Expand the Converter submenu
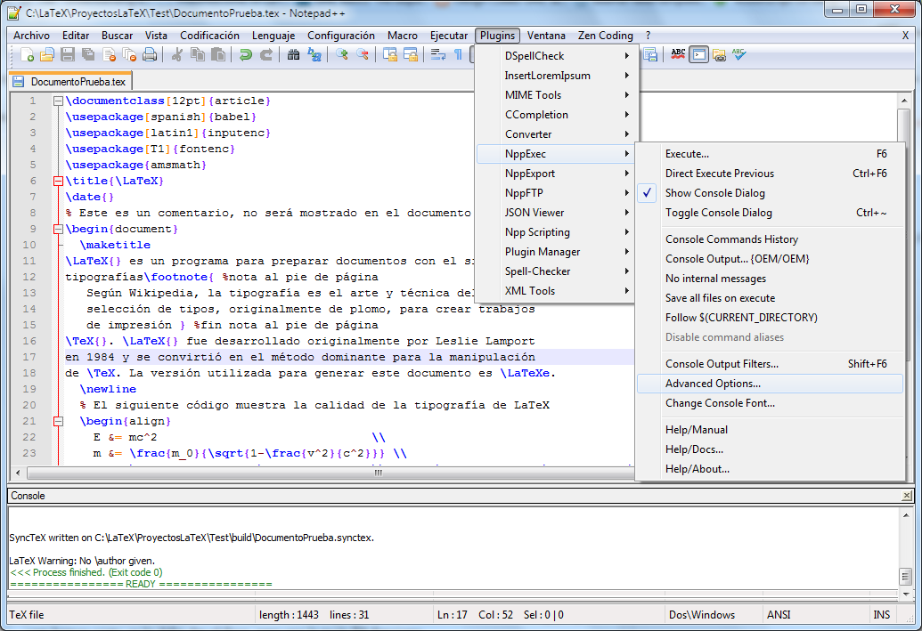This screenshot has height=631, width=922. click(555, 134)
